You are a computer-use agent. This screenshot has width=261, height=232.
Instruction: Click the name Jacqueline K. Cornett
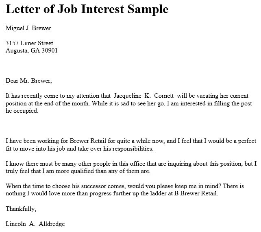pyautogui.click(x=144, y=96)
